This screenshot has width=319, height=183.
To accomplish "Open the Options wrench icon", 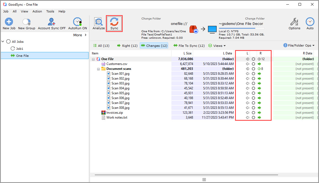I will (x=294, y=22).
